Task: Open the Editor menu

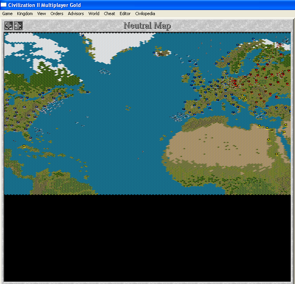Action: pyautogui.click(x=125, y=14)
